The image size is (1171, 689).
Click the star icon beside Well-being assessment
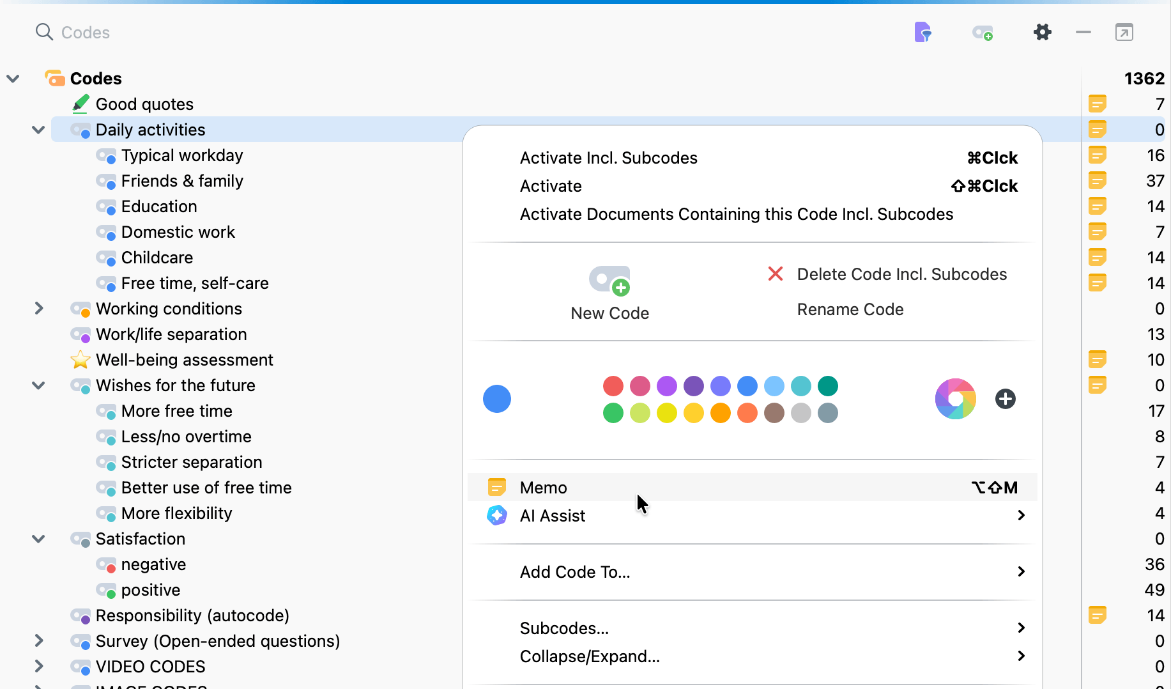point(80,359)
